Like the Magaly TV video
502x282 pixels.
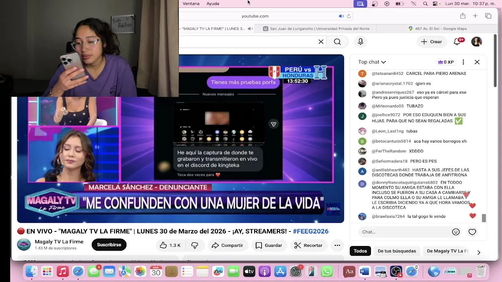coord(170,245)
